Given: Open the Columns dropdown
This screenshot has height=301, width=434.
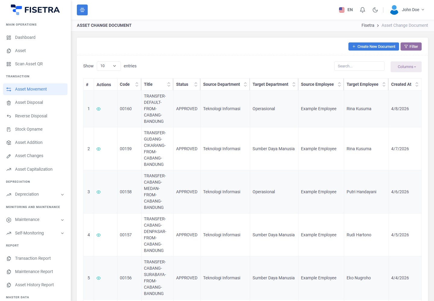Looking at the screenshot, I should click(406, 67).
